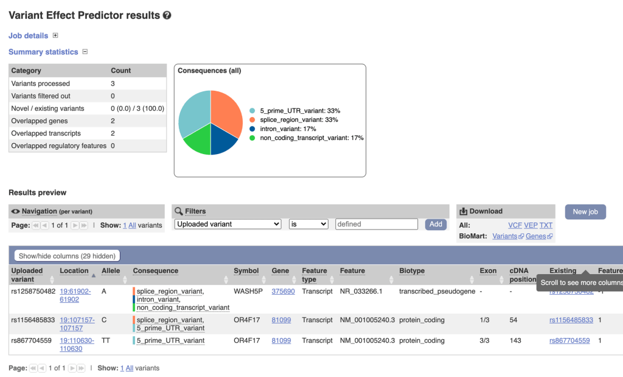Click the Navigation eye icon
This screenshot has height=377, width=623.
click(16, 211)
